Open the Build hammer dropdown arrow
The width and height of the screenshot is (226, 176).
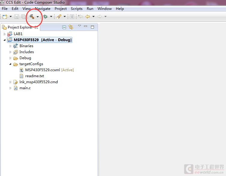click(x=38, y=17)
